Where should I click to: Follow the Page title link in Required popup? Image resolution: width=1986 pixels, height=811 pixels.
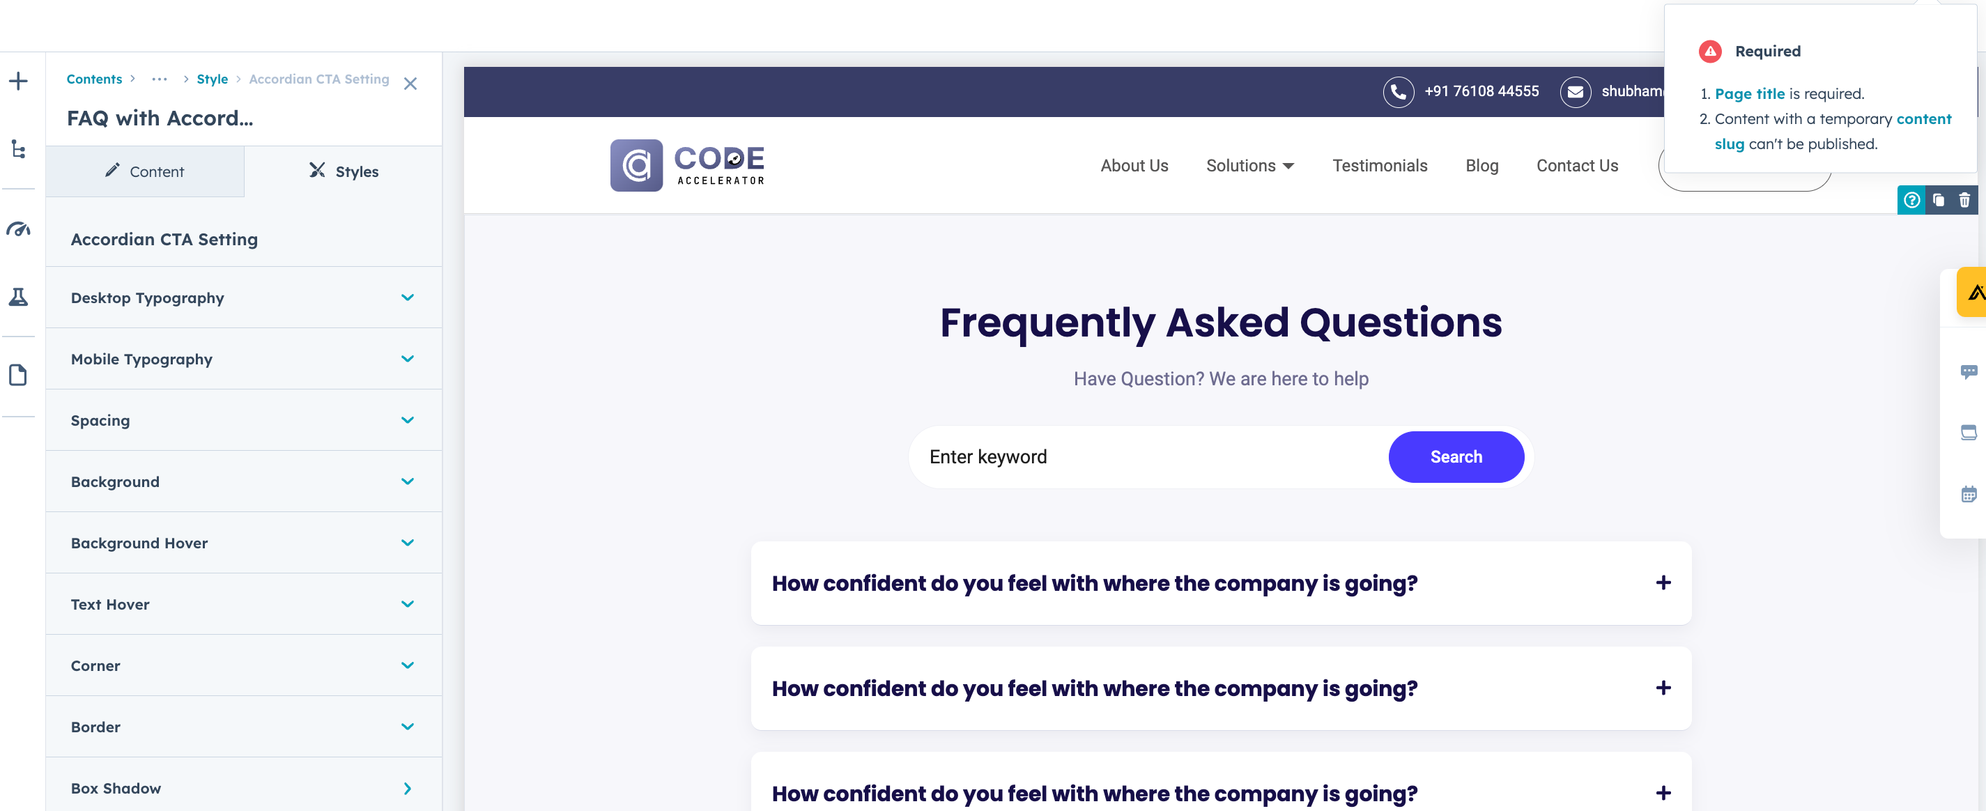pyautogui.click(x=1749, y=93)
